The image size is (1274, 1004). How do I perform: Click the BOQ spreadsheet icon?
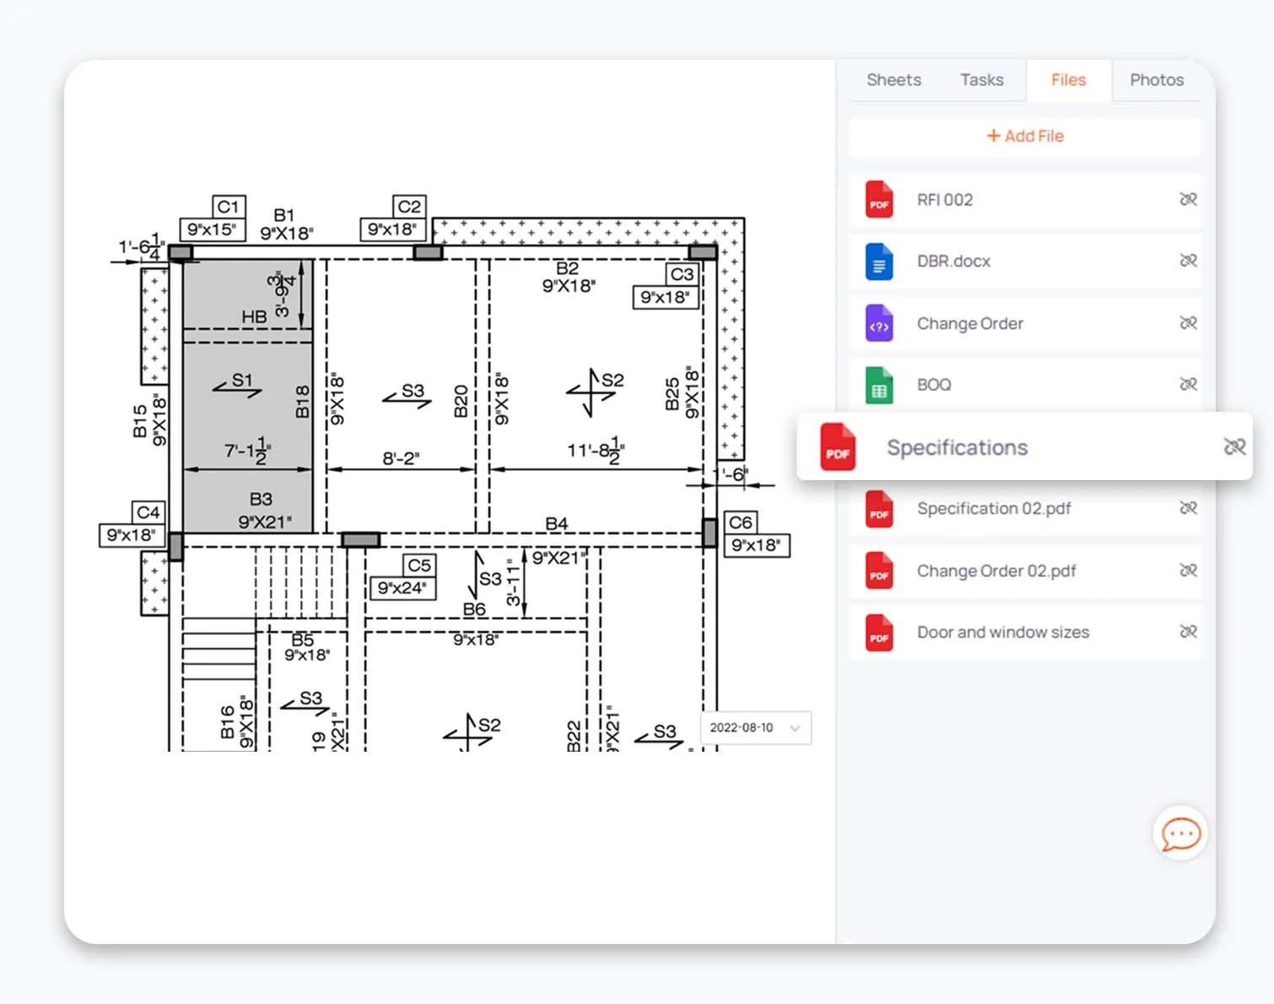tap(879, 385)
